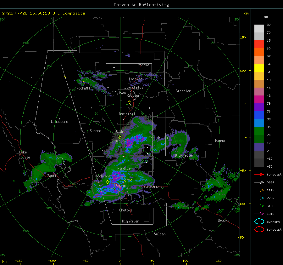
Task: Click the HighRiver city label
Action: 130,221
